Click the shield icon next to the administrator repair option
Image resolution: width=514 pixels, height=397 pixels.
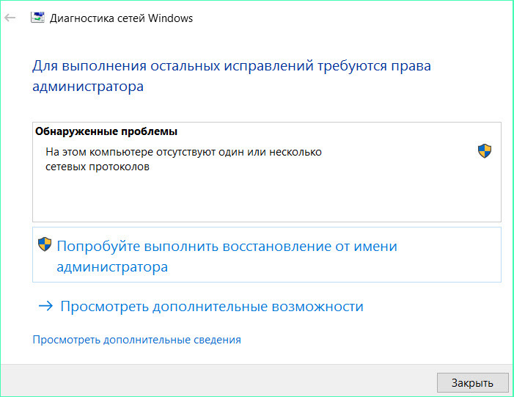[x=45, y=245]
